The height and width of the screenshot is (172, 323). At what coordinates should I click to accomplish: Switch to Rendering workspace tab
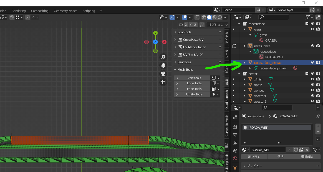coord(19,11)
